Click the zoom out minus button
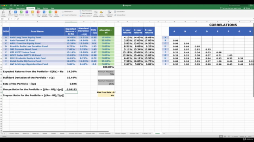254x142 pixels. point(232,136)
